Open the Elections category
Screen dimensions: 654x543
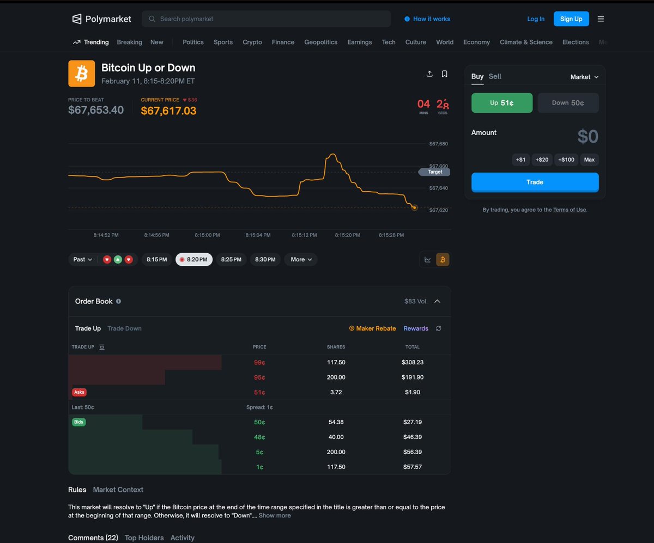click(x=576, y=42)
